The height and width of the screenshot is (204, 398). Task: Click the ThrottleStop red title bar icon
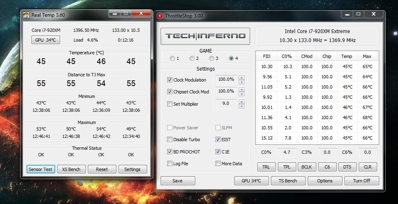159,16
